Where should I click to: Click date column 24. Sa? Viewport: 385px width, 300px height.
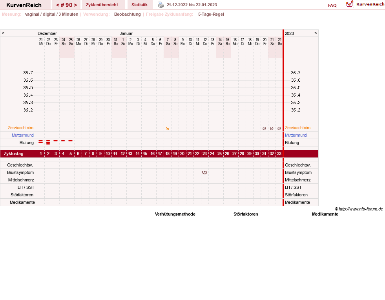point(63,42)
